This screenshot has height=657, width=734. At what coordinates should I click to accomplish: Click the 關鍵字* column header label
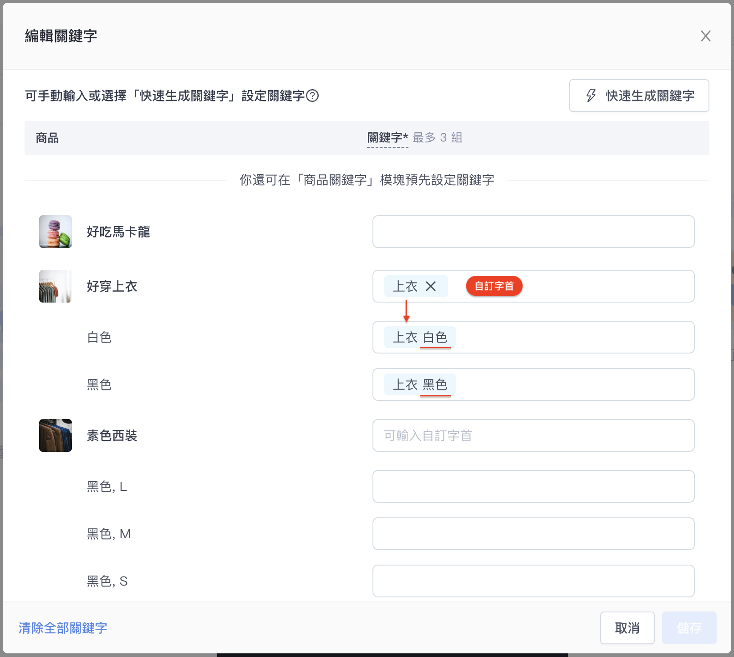pyautogui.click(x=387, y=137)
